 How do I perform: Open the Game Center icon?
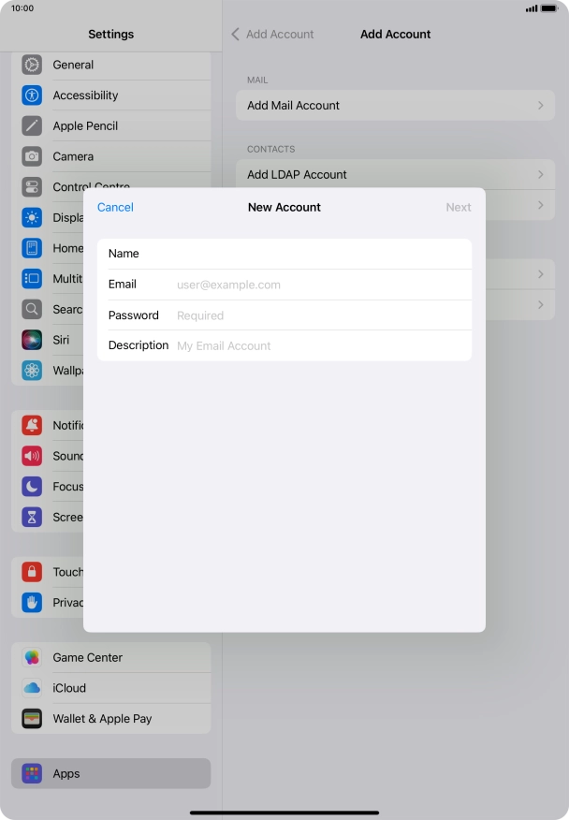pyautogui.click(x=33, y=657)
